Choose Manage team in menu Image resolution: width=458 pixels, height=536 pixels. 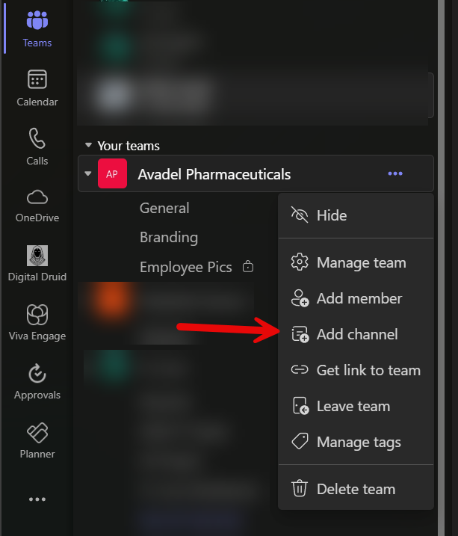pos(356,262)
